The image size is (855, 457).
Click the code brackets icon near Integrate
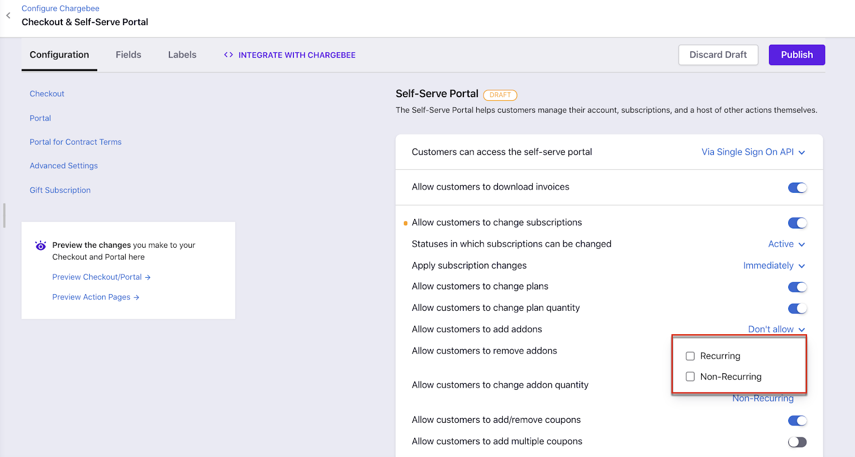(x=229, y=55)
